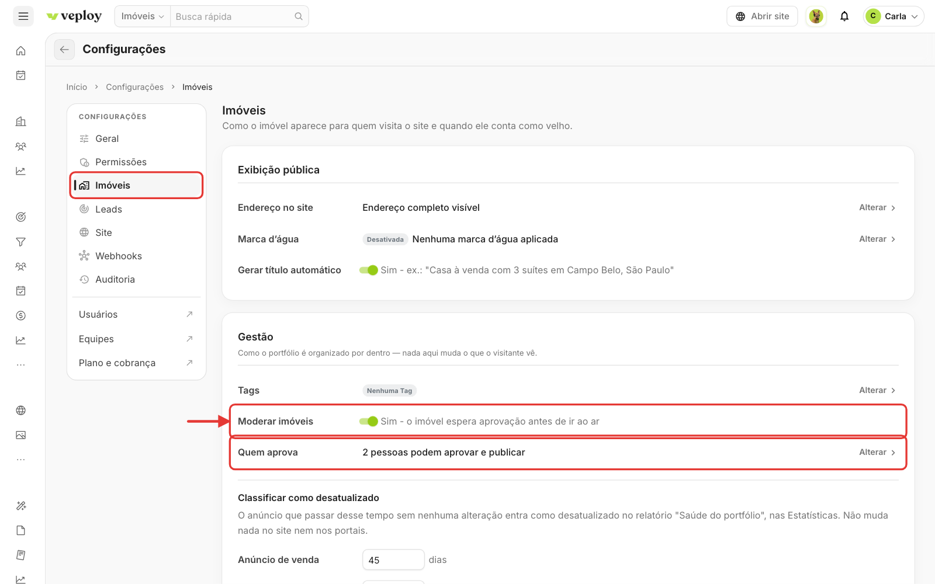This screenshot has width=935, height=584.
Task: Open the funnel icon in left sidebar
Action: coord(21,242)
